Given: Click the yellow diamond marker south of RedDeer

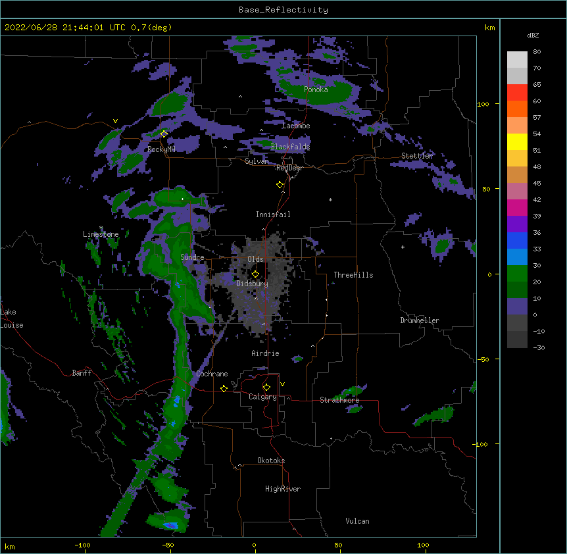Looking at the screenshot, I should point(280,185).
